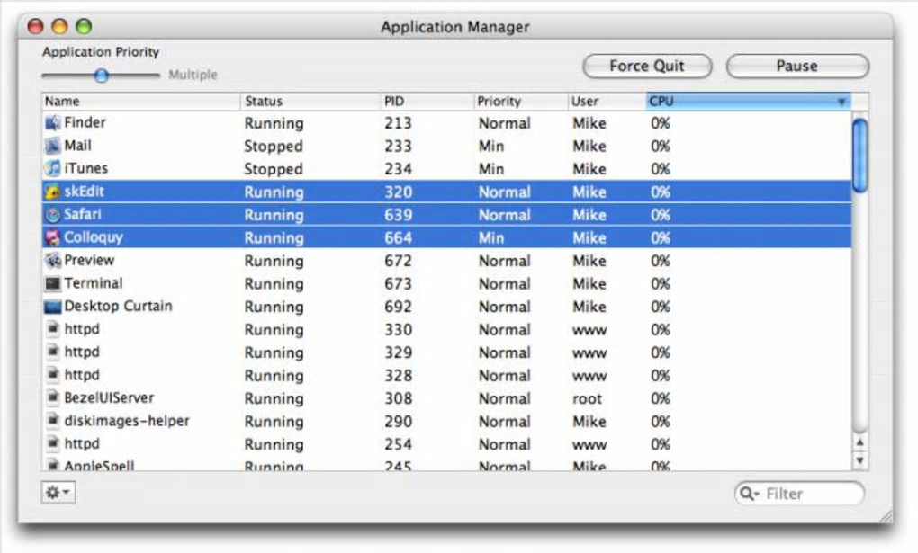Click the iTunes app icon
The width and height of the screenshot is (918, 553).
(x=53, y=168)
